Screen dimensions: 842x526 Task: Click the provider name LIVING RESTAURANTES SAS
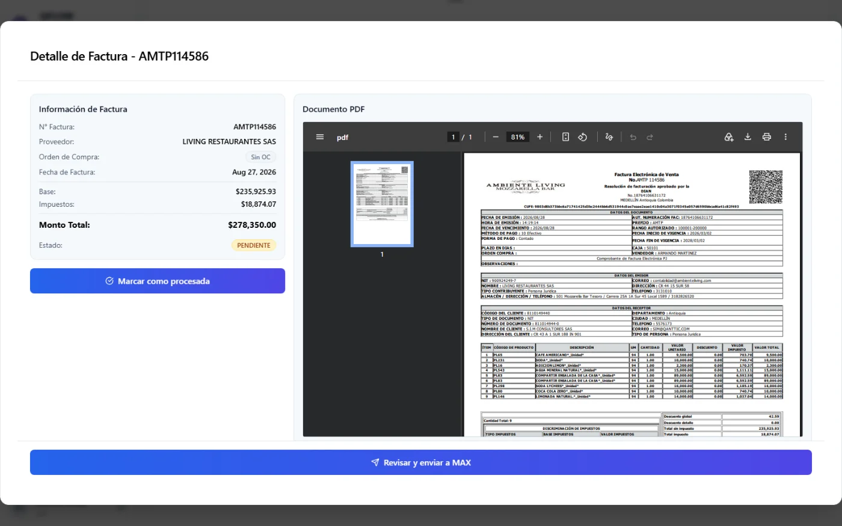coord(229,142)
